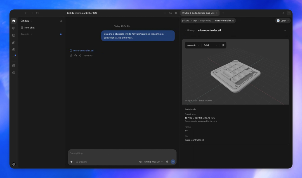Viewport: 302px width, 178px height.
Task: Click the Do anything message input
Action: [x=122, y=153]
